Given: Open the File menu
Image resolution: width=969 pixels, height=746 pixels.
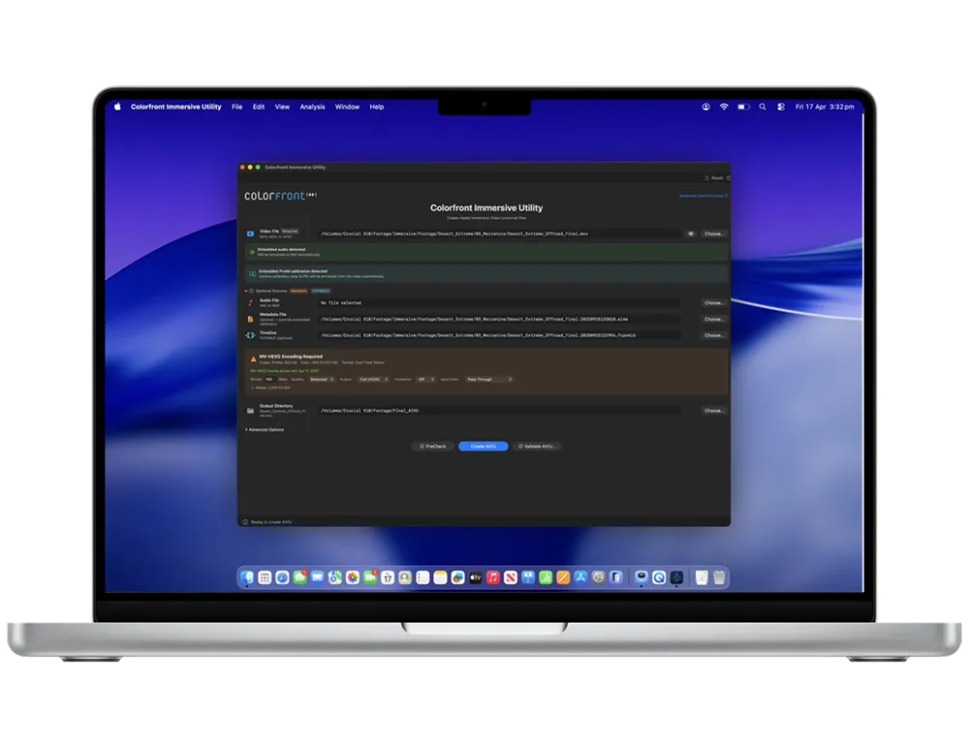Looking at the screenshot, I should 236,107.
